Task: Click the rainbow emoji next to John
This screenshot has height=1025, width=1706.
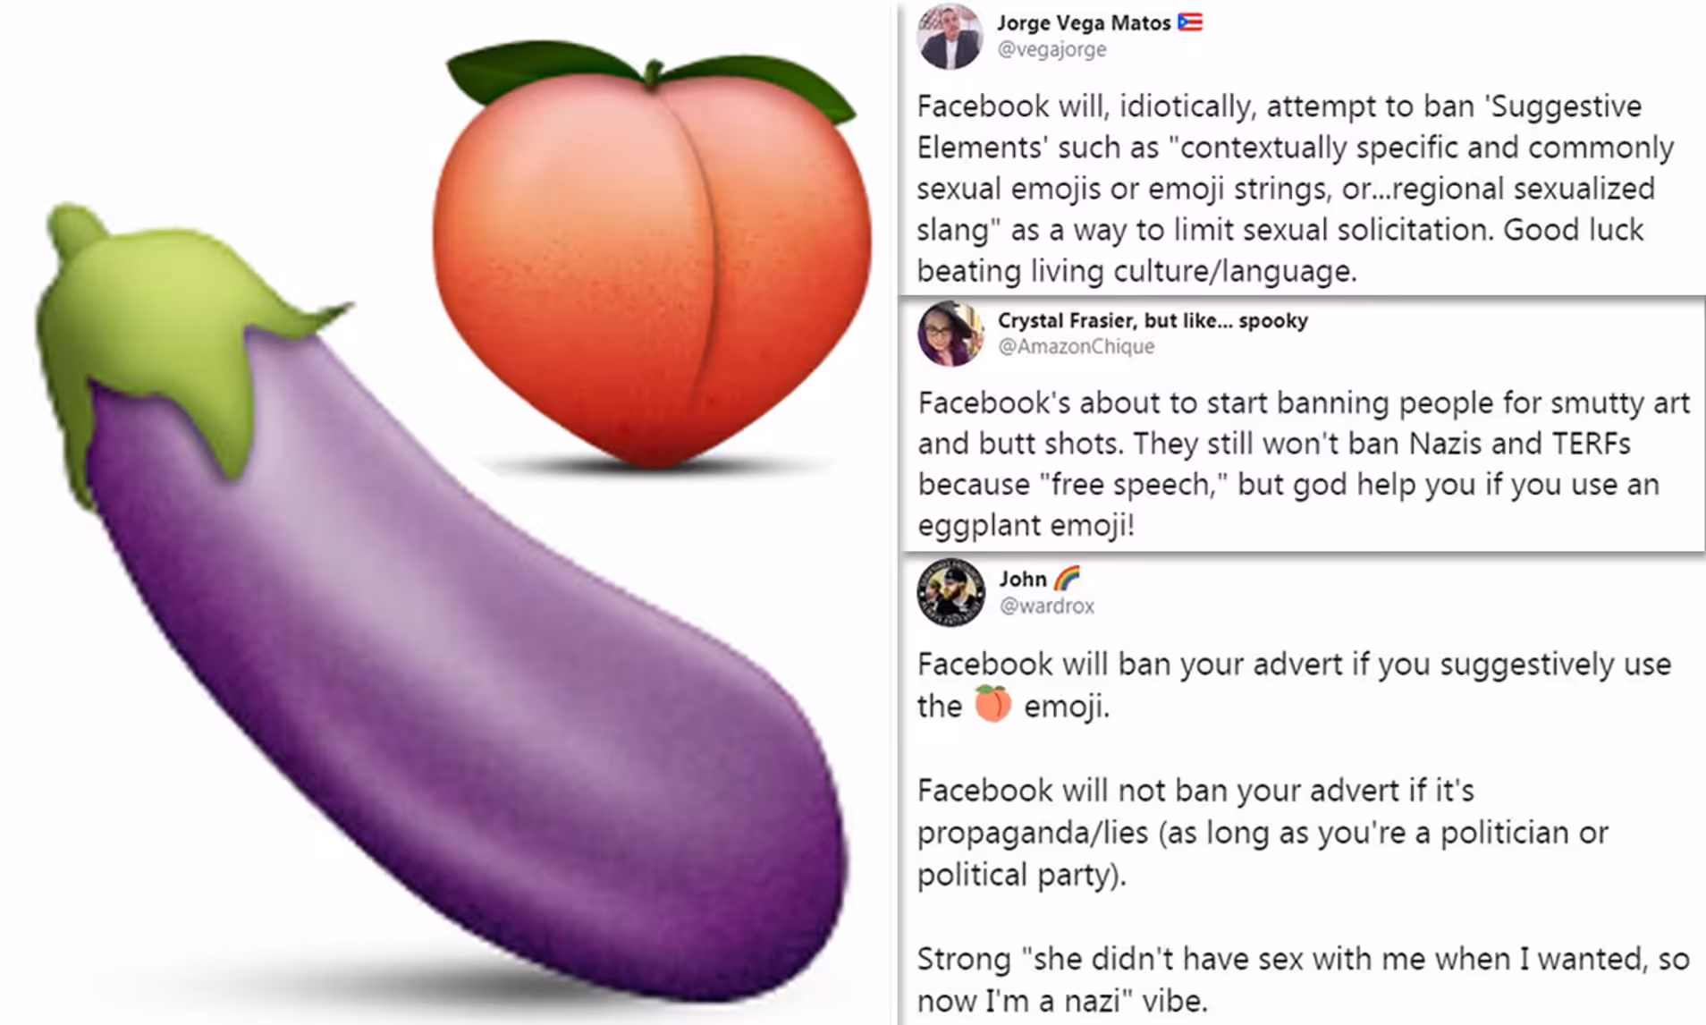Action: tap(1067, 579)
